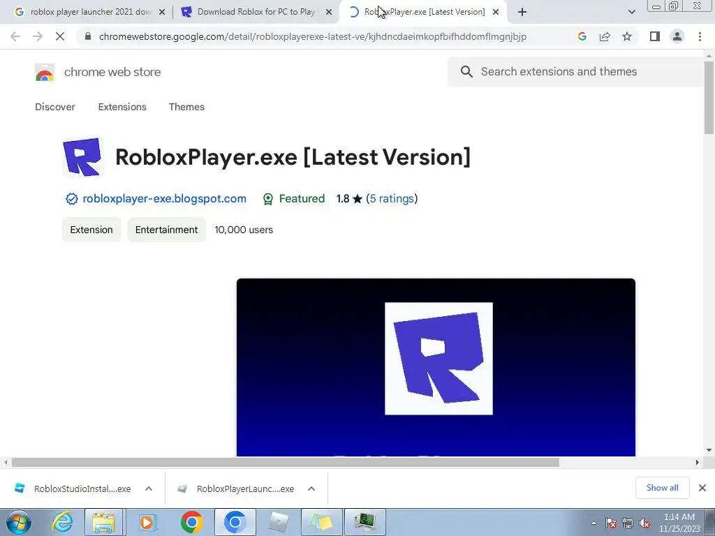Open Sticky Notes taskbar icon
715x536 pixels.
coord(321,522)
